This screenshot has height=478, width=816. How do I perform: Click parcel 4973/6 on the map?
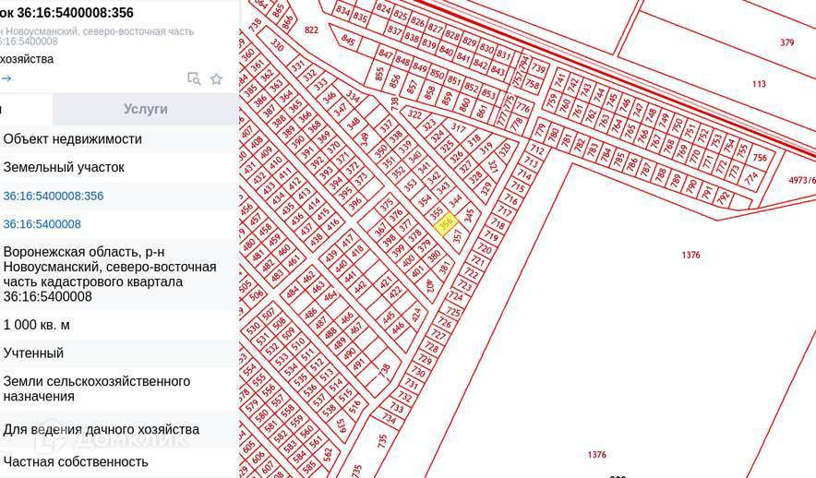tap(802, 180)
